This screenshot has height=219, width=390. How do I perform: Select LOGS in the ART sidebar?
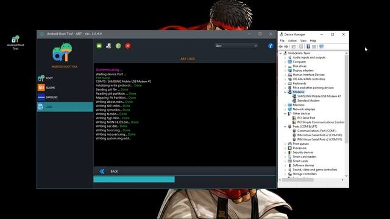tap(65, 107)
